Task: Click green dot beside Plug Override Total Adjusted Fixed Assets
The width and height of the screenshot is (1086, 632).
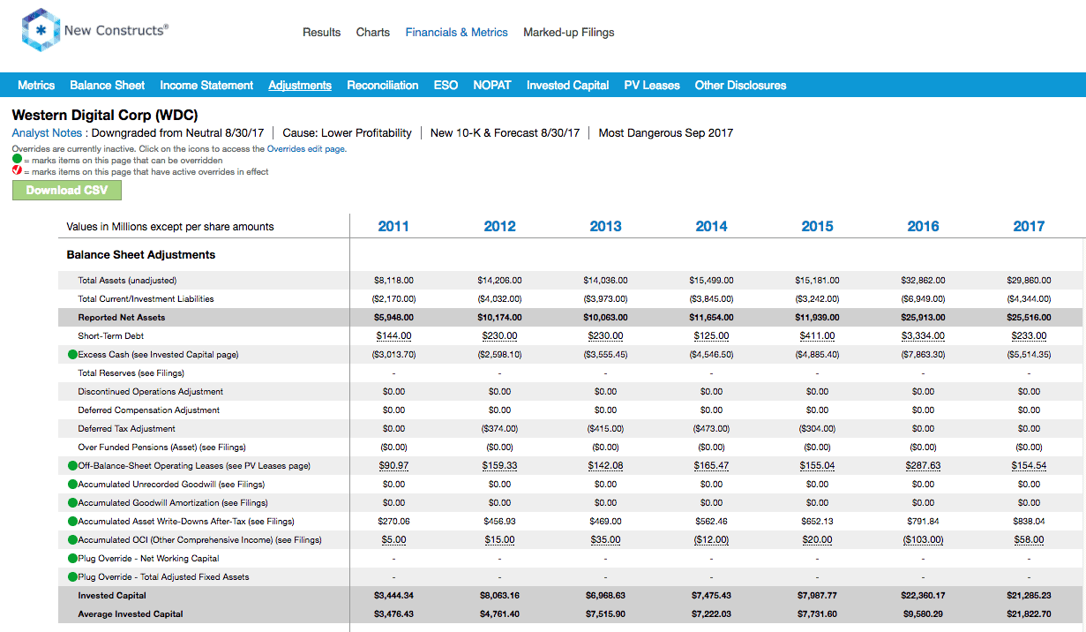Action: coord(72,577)
